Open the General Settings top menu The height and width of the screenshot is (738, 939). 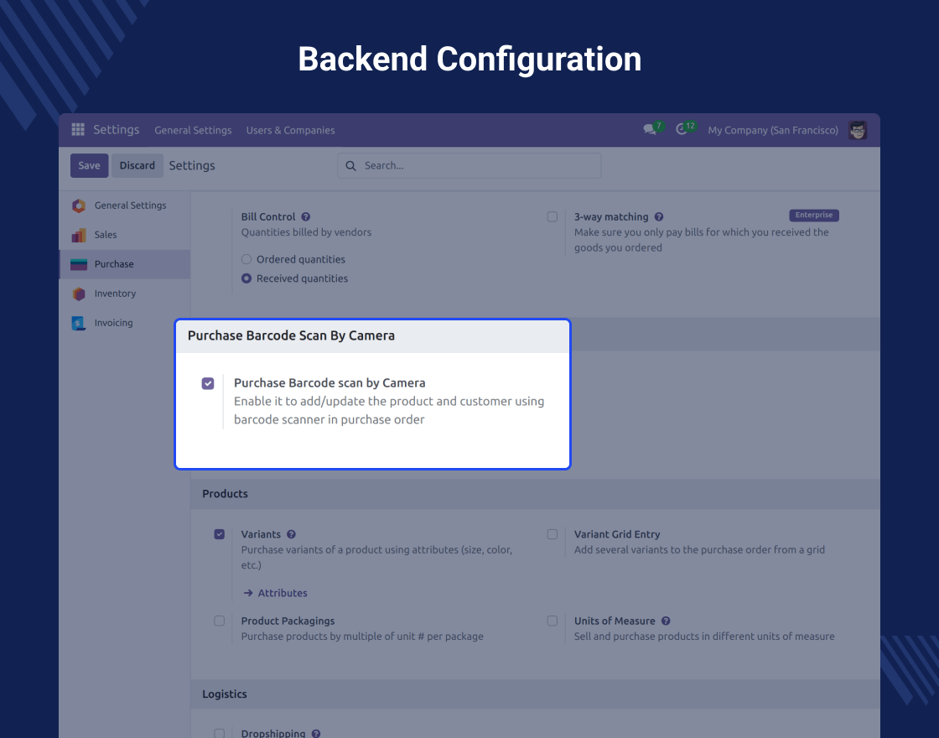coord(193,130)
